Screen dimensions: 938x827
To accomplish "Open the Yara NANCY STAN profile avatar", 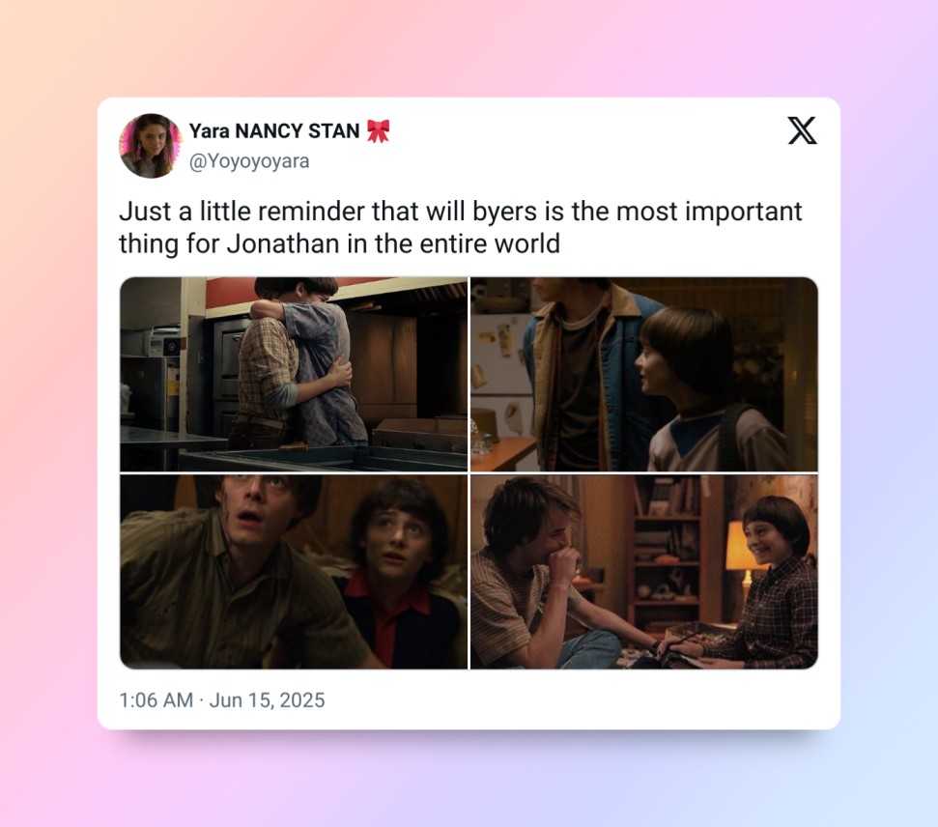I will tap(151, 146).
